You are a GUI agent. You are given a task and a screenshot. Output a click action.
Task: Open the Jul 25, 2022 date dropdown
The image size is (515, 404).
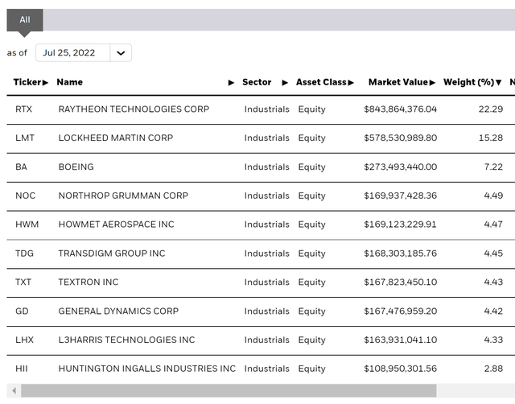(84, 53)
